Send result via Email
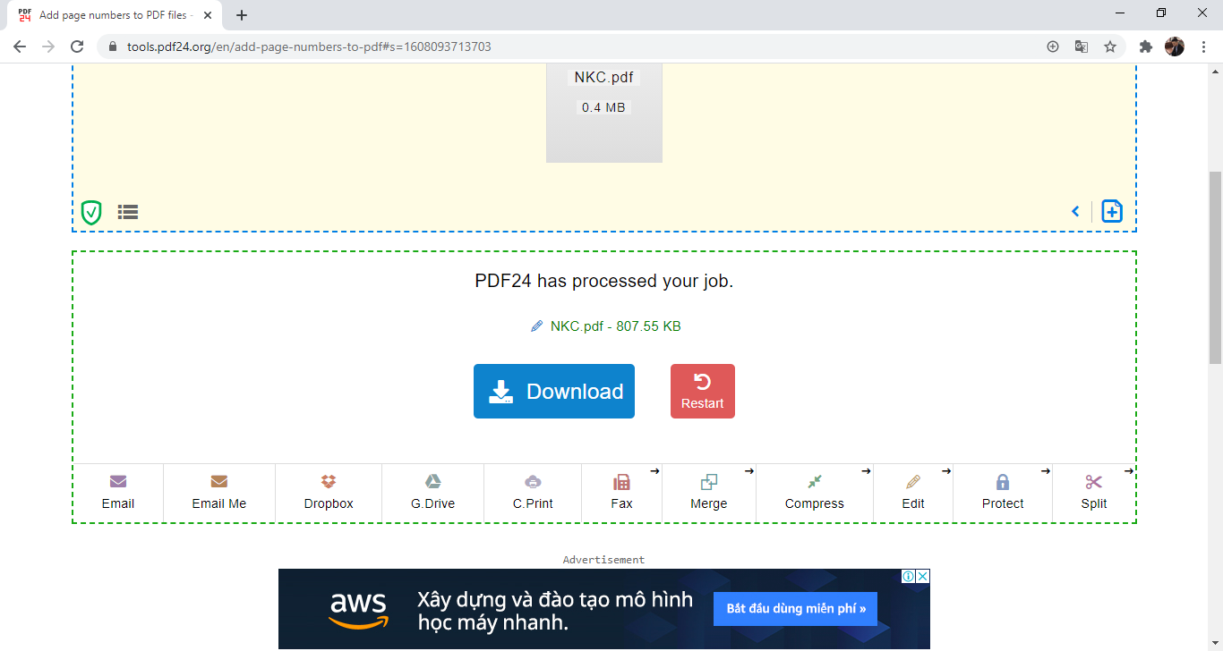The image size is (1223, 651). click(x=118, y=493)
